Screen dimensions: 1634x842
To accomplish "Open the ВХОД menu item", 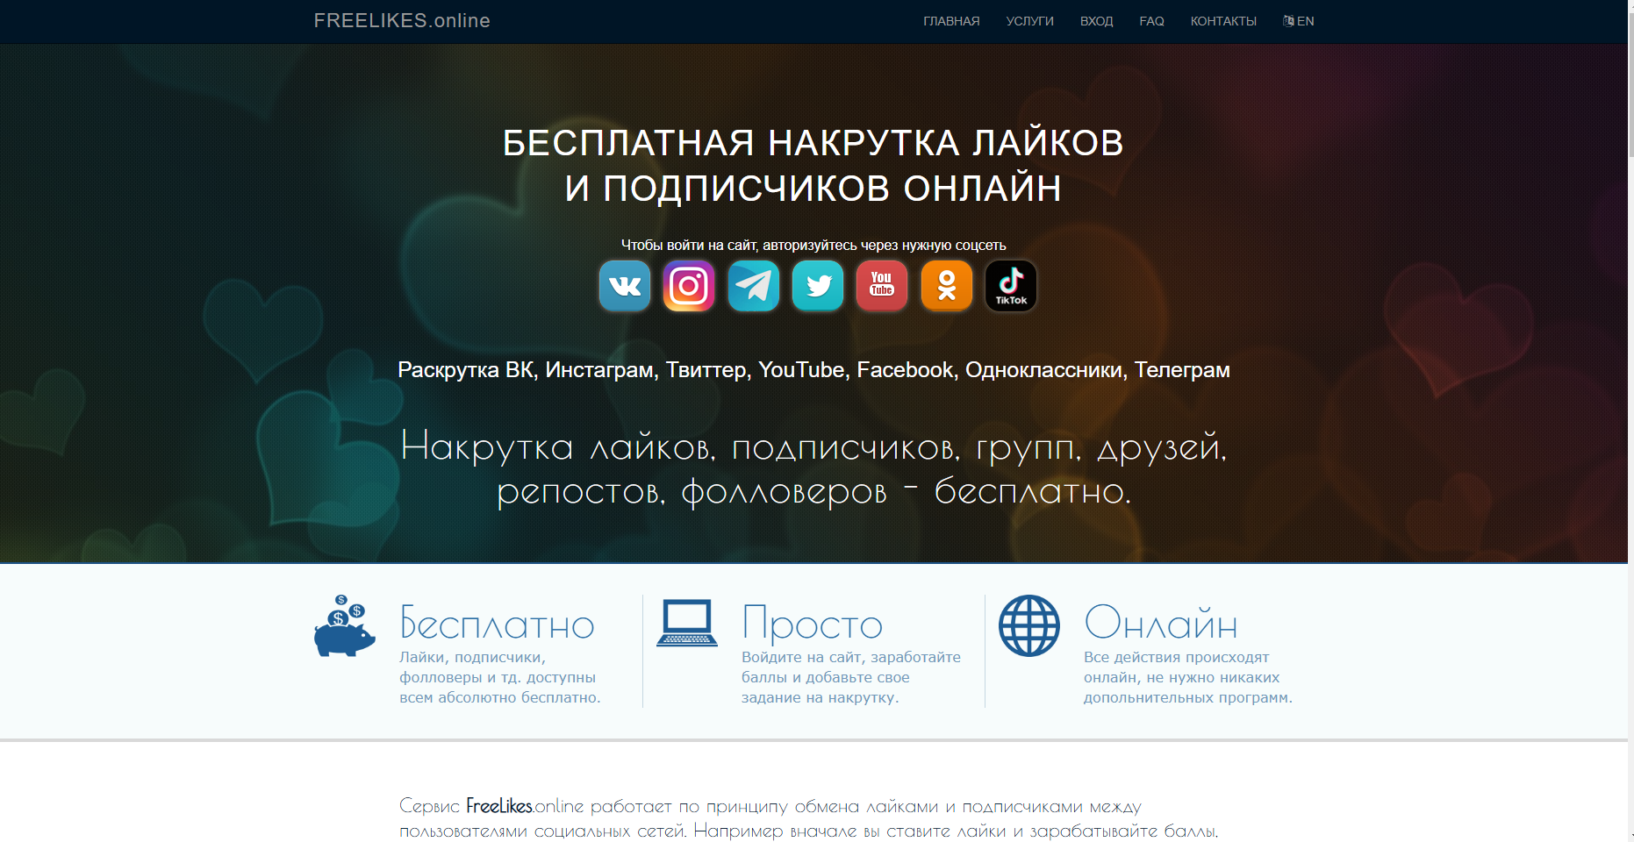I will click(x=1097, y=21).
